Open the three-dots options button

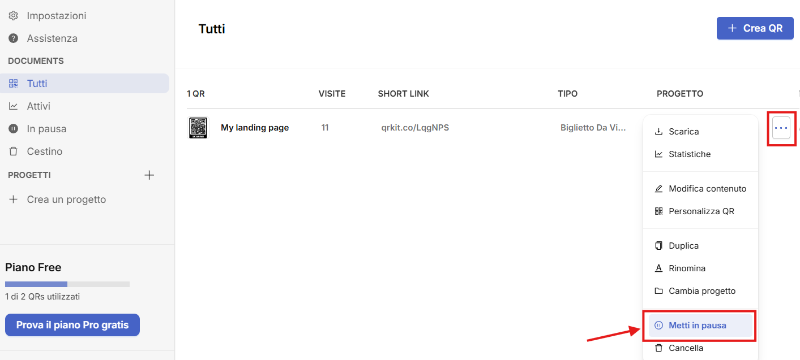point(781,128)
